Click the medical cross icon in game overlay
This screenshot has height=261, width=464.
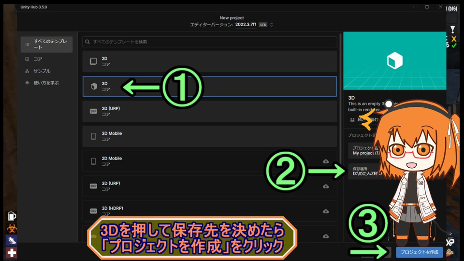tap(12, 253)
